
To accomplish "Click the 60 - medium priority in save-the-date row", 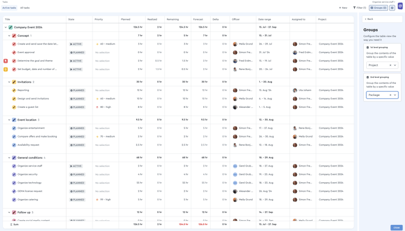I will (x=106, y=44).
